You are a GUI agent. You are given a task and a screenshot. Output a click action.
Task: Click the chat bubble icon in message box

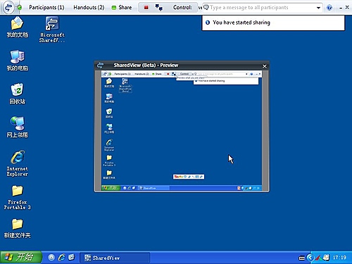(x=206, y=8)
